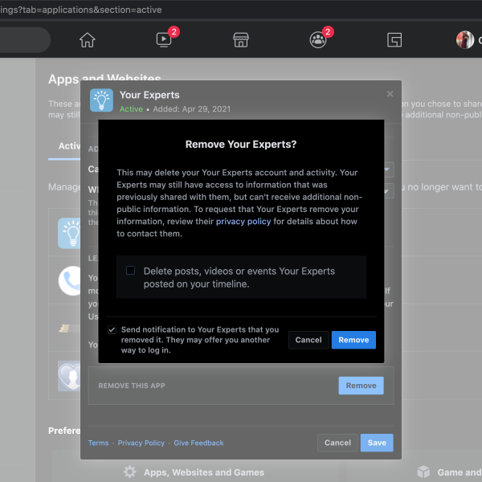The height and width of the screenshot is (482, 482).
Task: Save the app settings
Action: coord(377,443)
